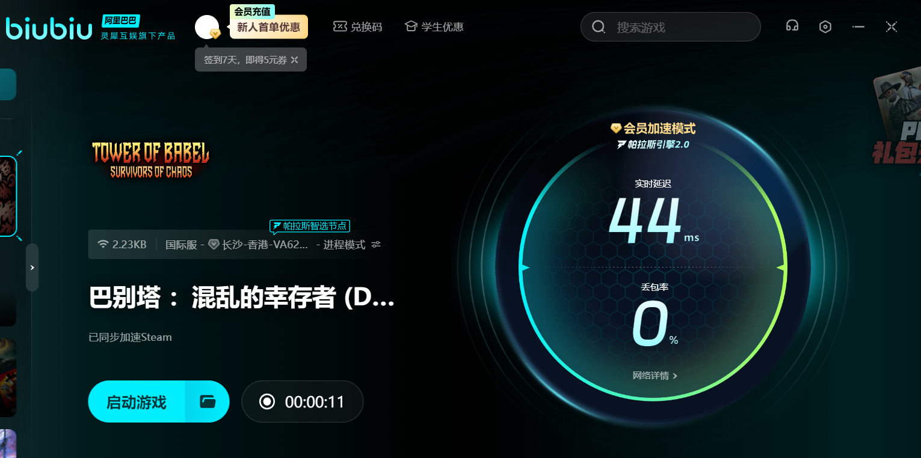Viewport: 921px width, 458px height.
Task: Switch the 进程模式 acceleration mode
Action: (344, 245)
